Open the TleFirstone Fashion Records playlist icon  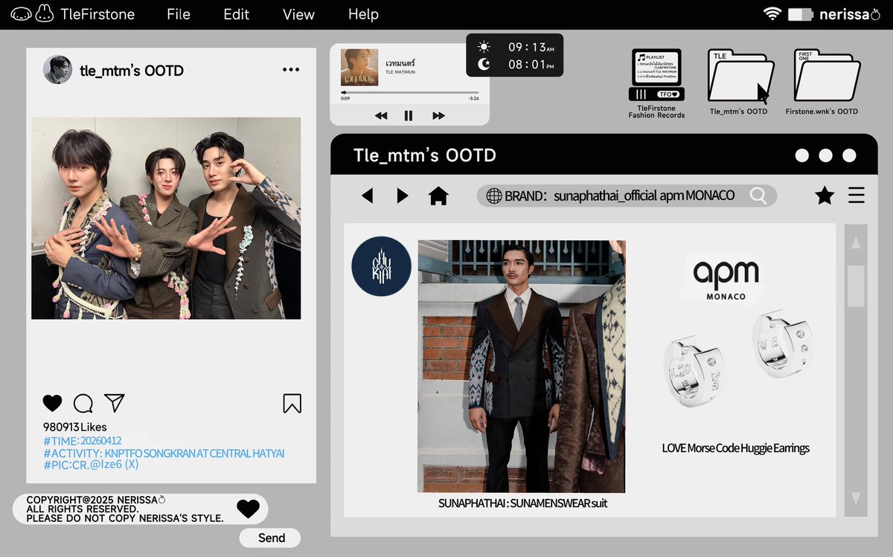[x=656, y=83]
